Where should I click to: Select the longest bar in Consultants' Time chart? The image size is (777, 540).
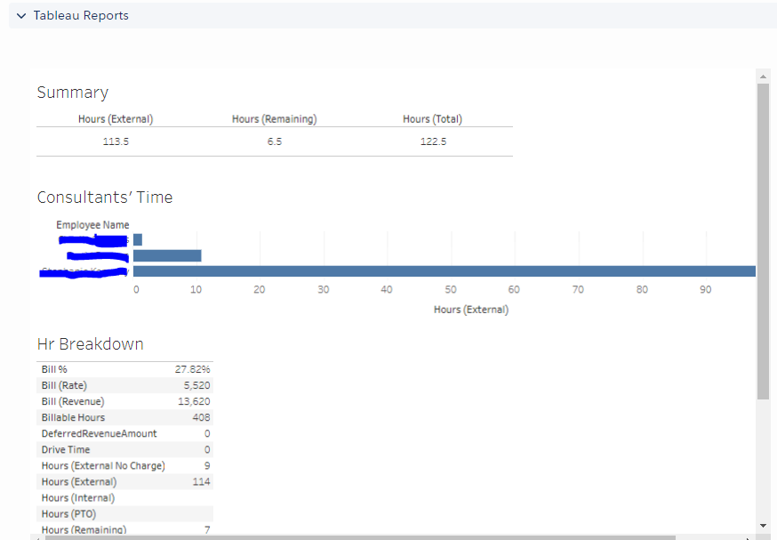[x=445, y=271]
